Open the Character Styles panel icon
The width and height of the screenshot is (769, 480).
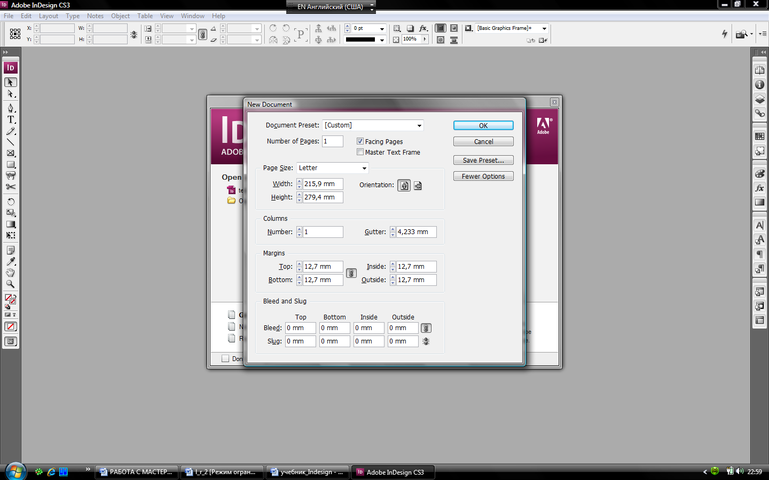[x=759, y=240]
